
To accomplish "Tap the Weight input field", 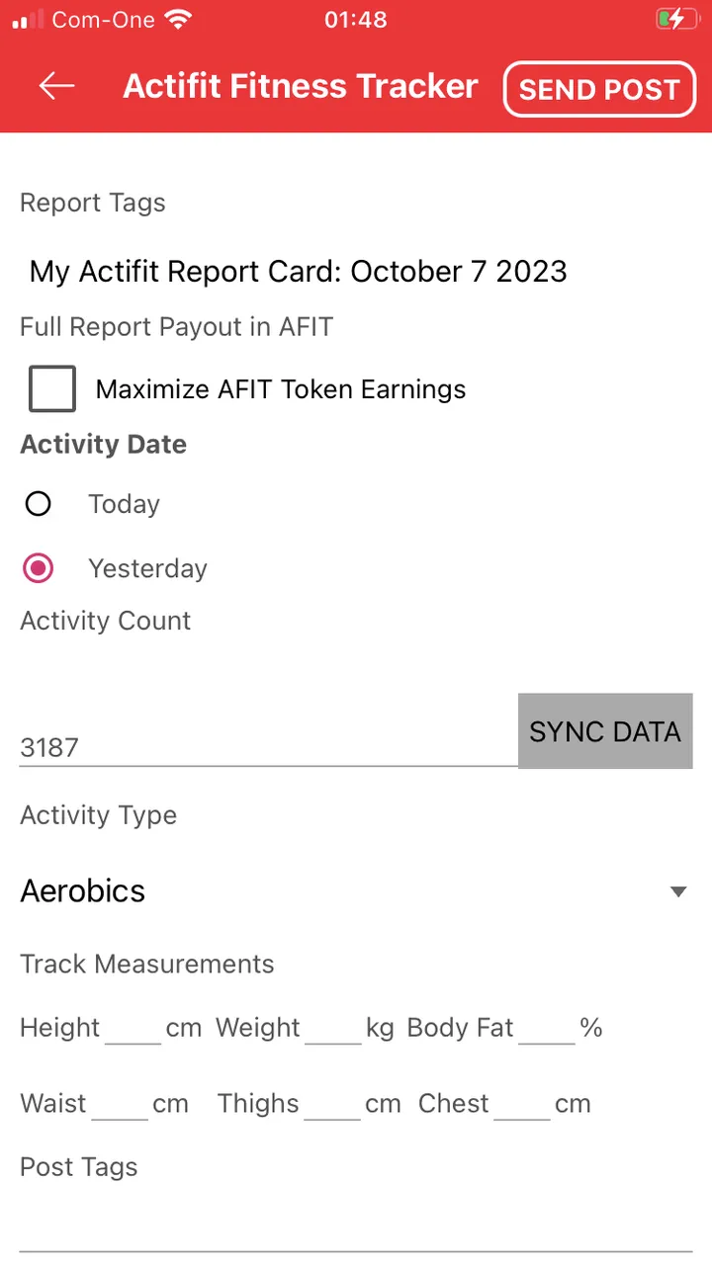I will (x=333, y=1029).
